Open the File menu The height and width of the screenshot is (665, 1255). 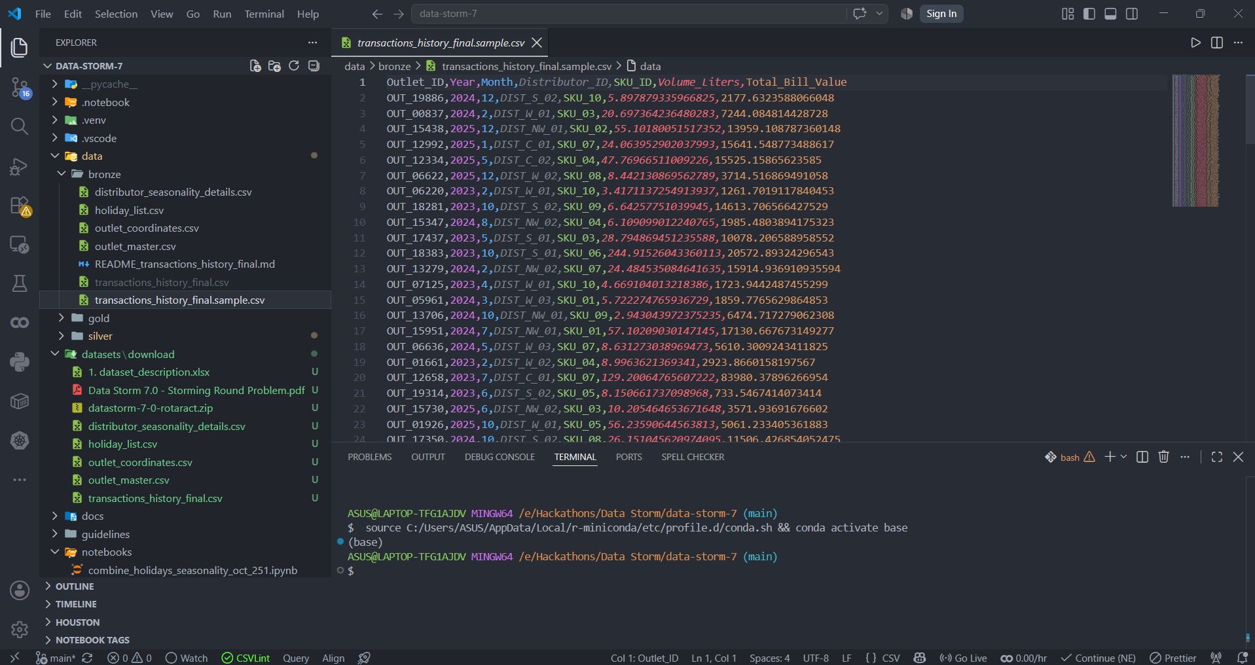[x=43, y=14]
